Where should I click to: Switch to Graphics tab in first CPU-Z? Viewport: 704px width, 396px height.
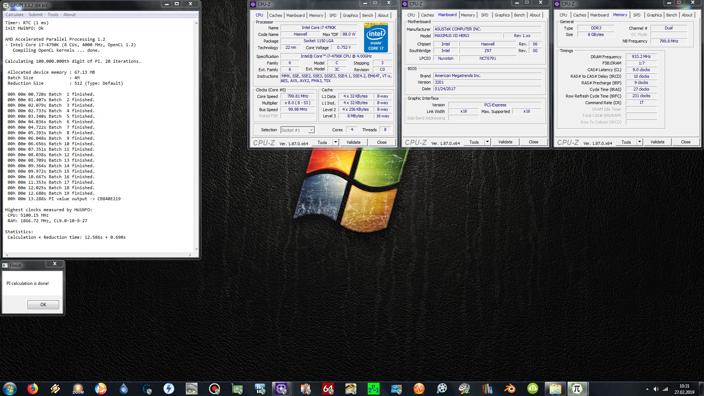coord(351,15)
